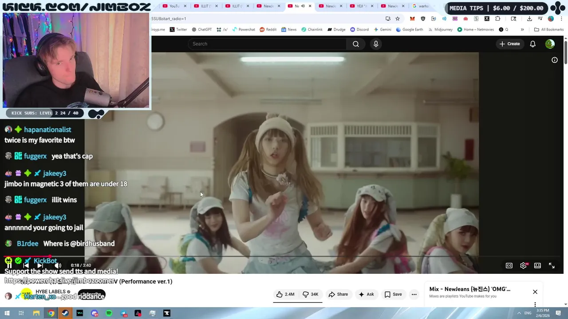Open the Google Earth bookmark
568x319 pixels.
(409, 30)
